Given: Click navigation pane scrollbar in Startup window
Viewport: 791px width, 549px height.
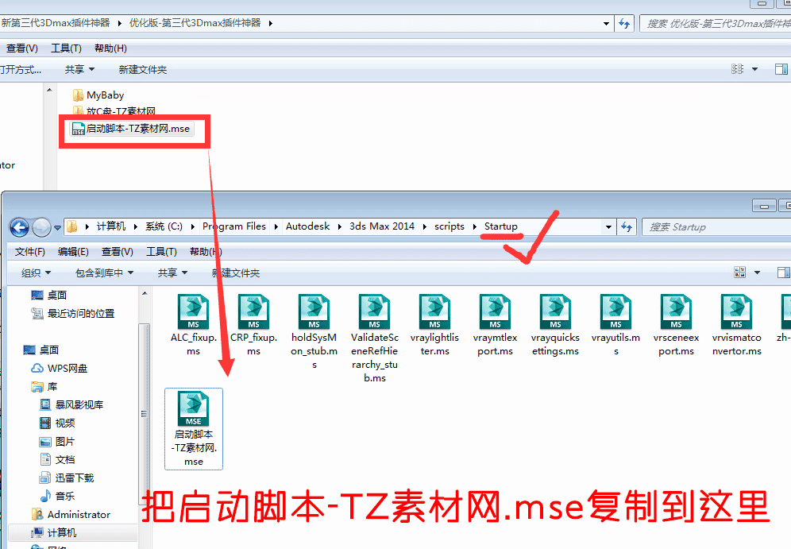Looking at the screenshot, I should [145, 414].
